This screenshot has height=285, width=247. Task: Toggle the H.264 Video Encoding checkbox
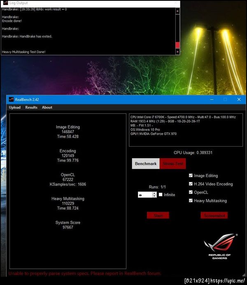click(x=191, y=184)
